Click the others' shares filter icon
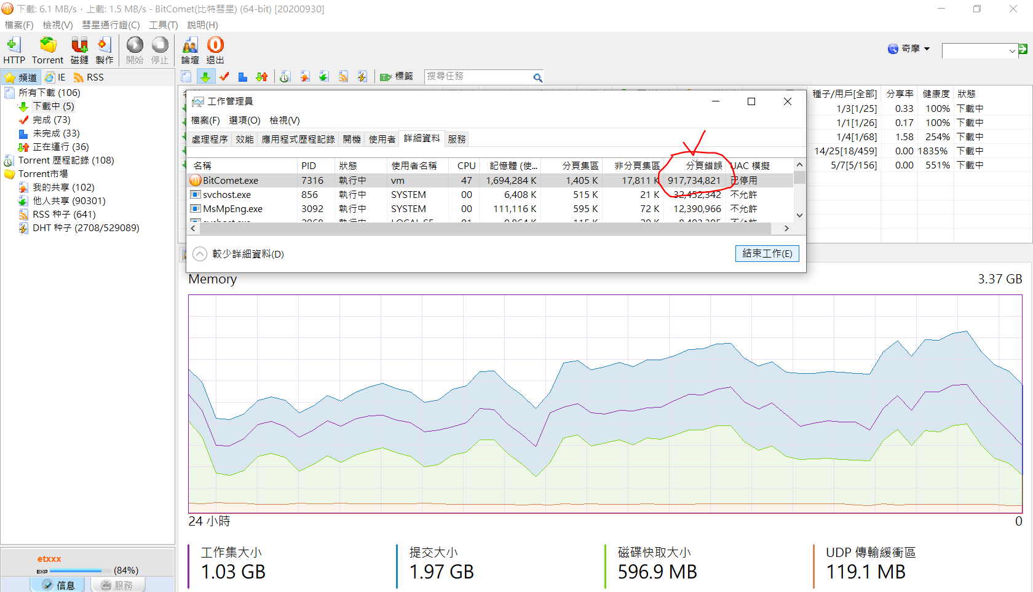Screen dimensions: 1033x592 click(x=323, y=77)
